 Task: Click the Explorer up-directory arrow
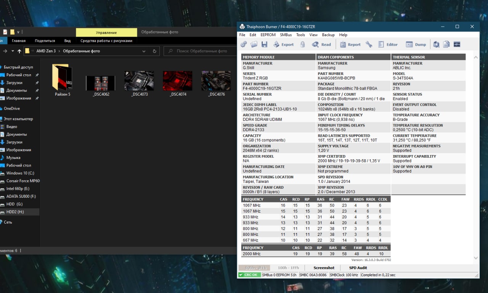[x=19, y=51]
